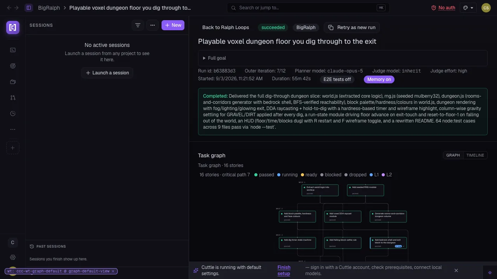Add a project via dashed plus button
The image size is (497, 279).
click(x=13, y=148)
